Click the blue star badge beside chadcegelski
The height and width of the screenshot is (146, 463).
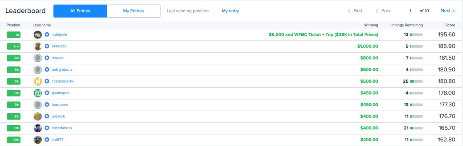(47, 81)
